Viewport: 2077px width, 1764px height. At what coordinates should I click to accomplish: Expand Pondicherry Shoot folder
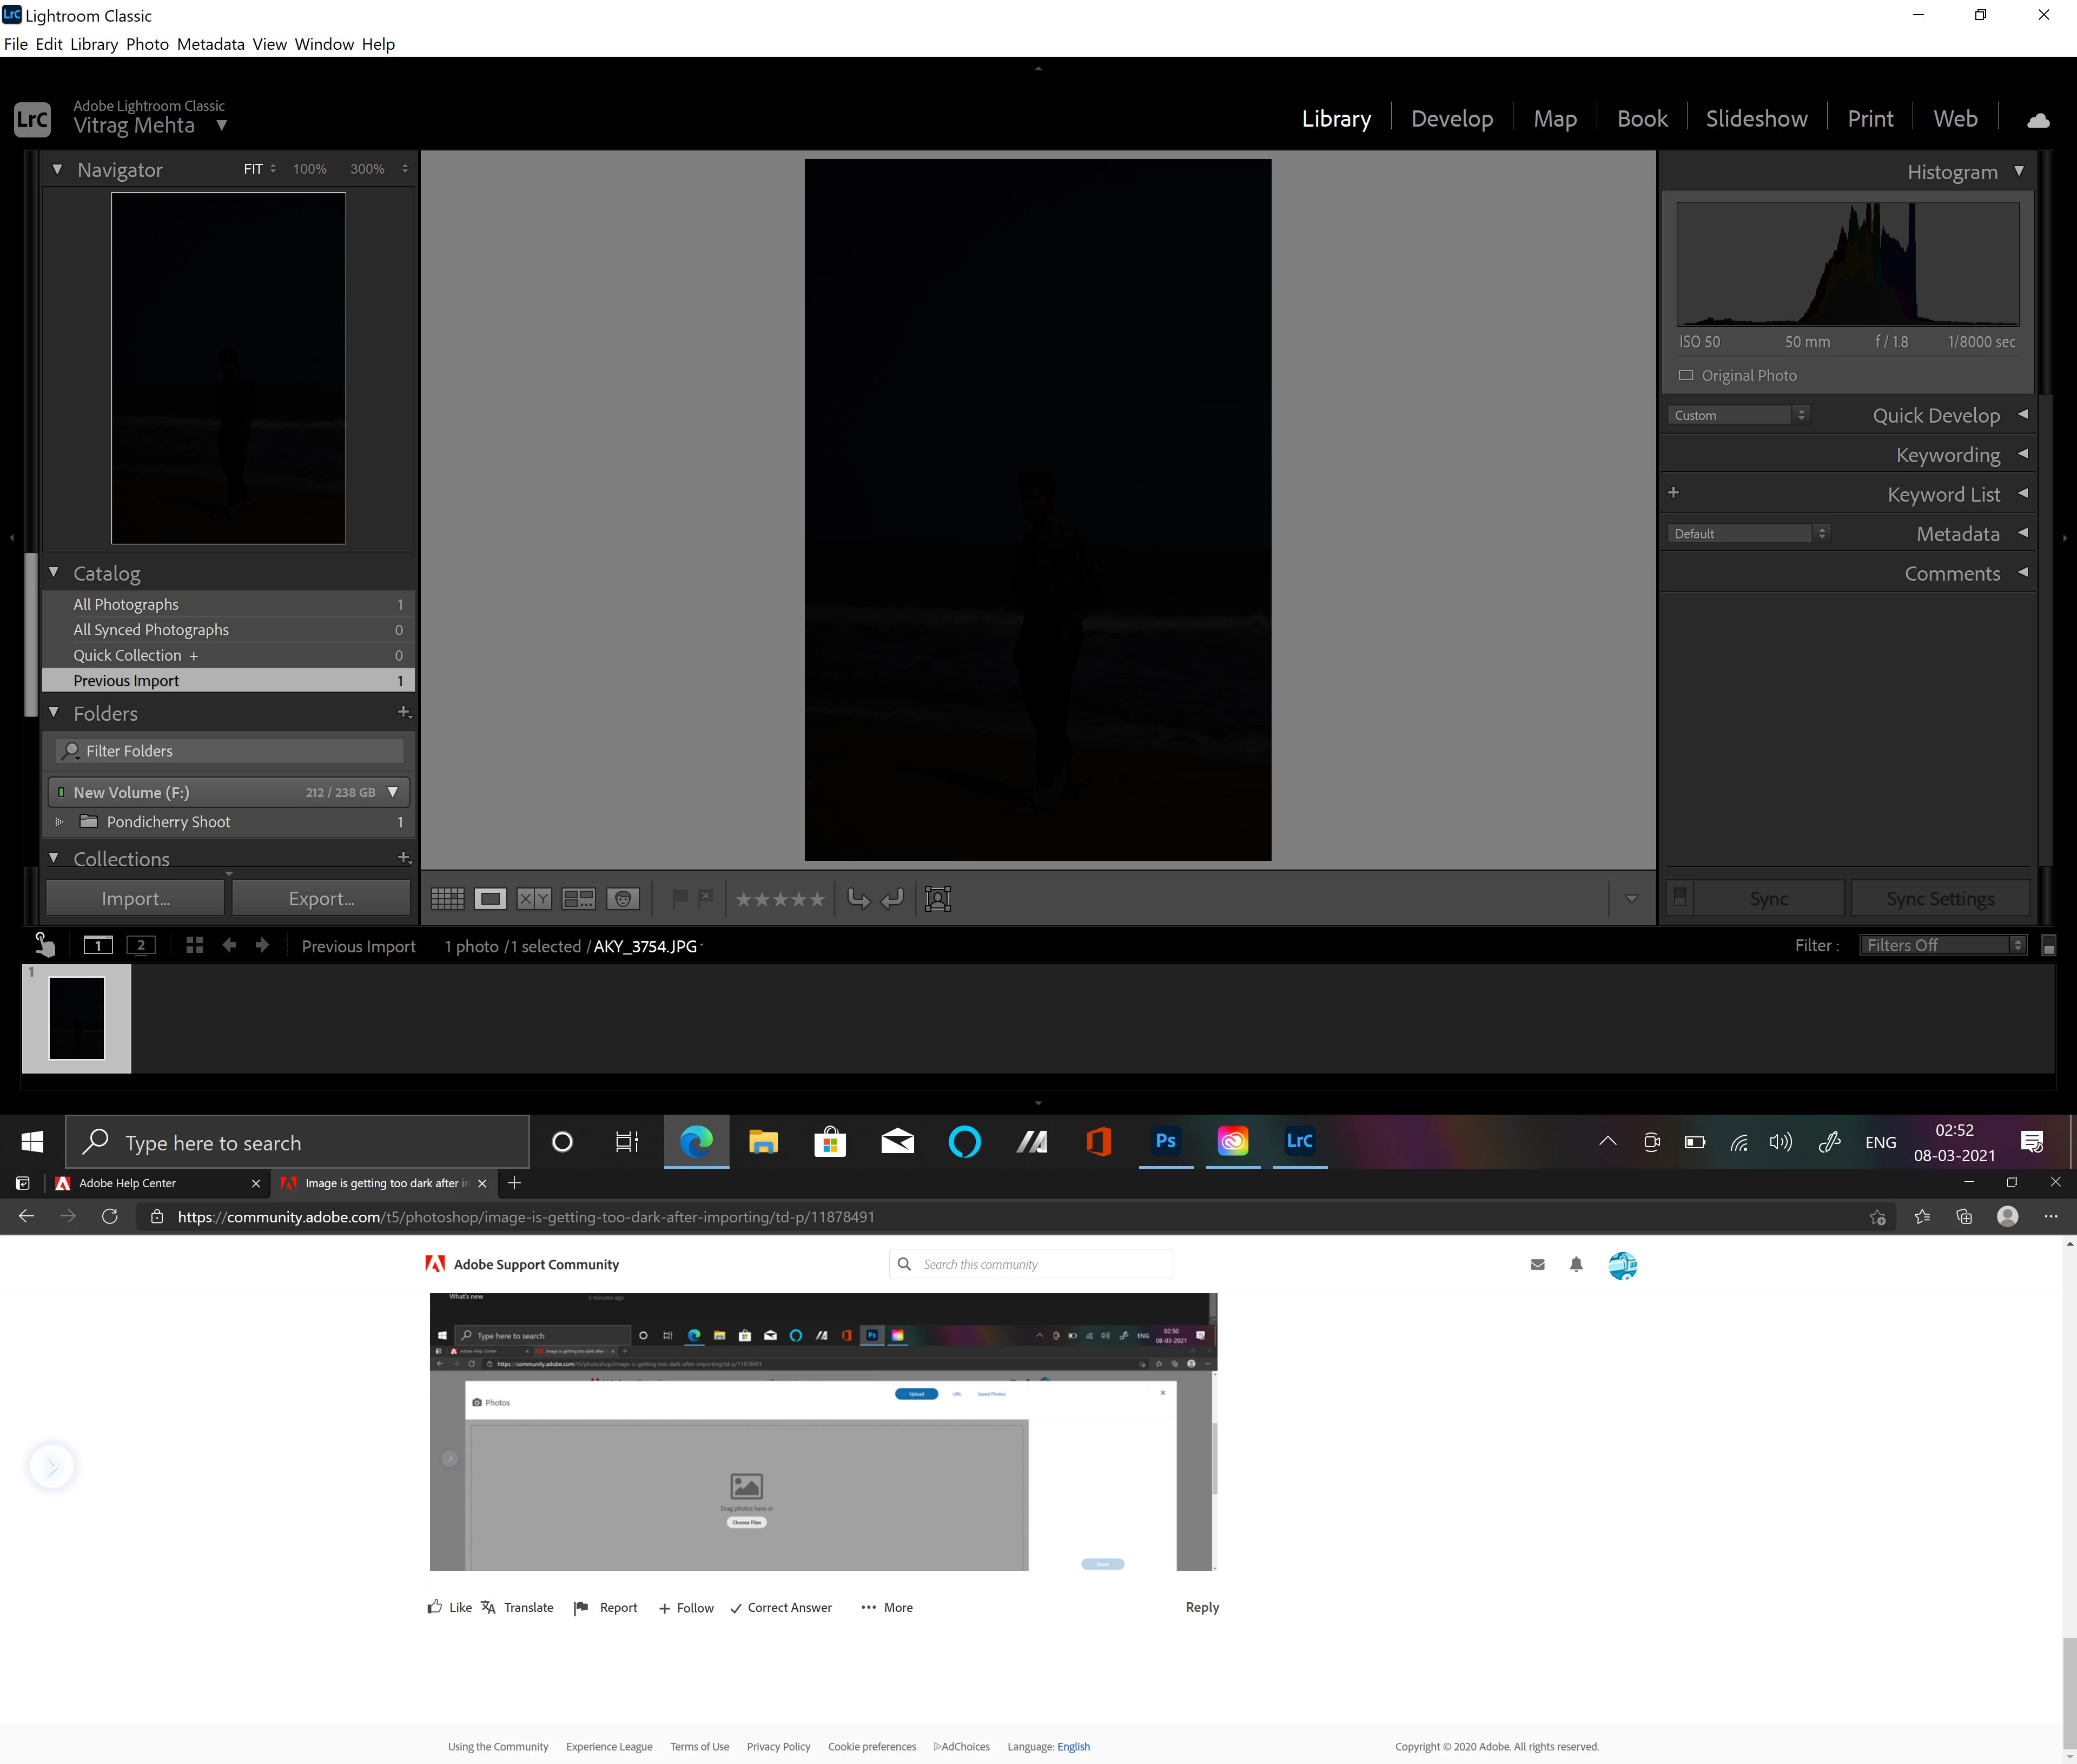coord(59,822)
